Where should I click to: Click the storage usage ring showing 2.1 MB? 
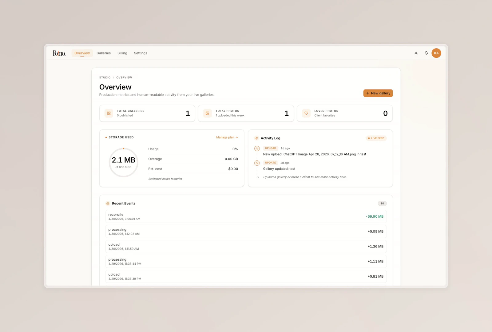pos(124,163)
